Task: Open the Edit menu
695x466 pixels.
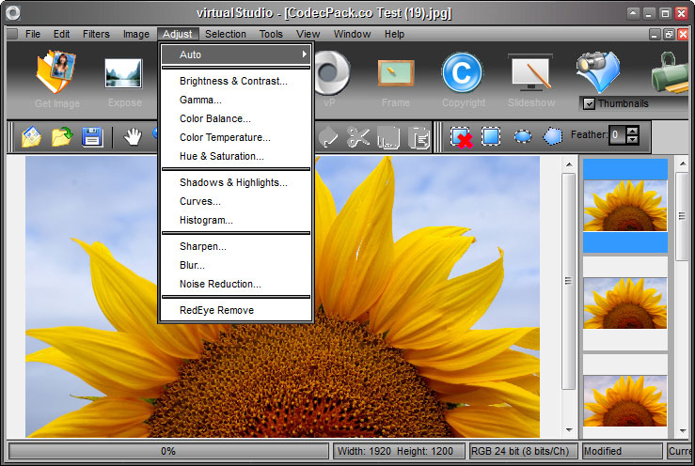Action: click(62, 34)
